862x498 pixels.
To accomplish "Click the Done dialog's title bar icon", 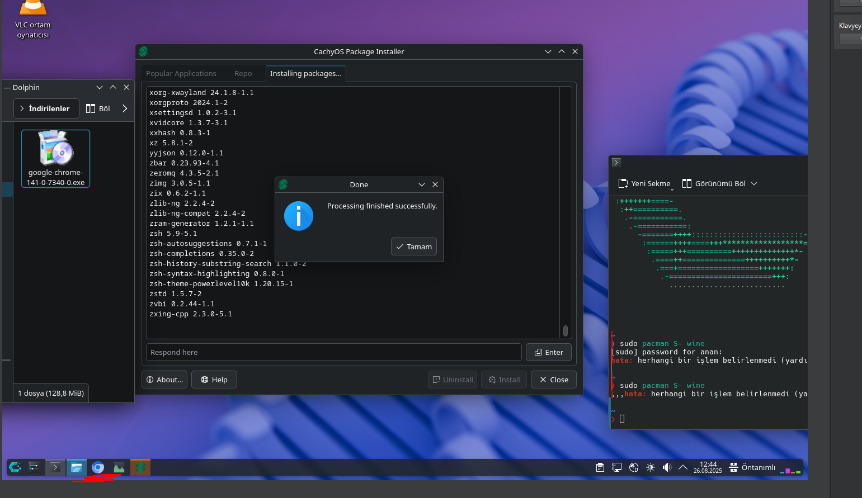I will click(x=283, y=184).
